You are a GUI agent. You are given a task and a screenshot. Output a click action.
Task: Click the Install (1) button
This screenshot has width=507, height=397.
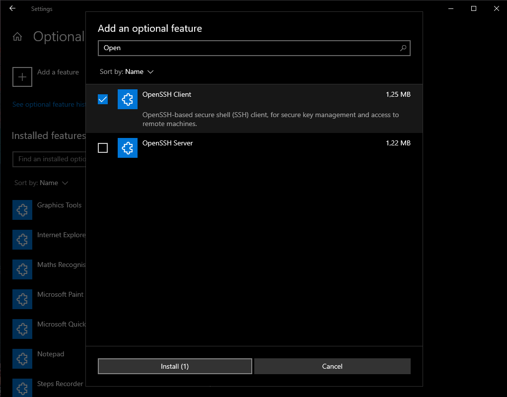175,366
